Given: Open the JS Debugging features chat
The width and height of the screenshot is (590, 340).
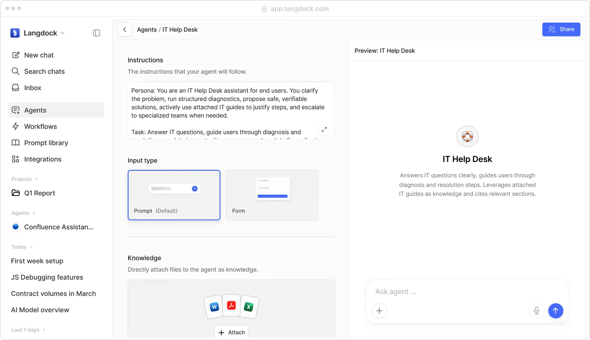Looking at the screenshot, I should pyautogui.click(x=47, y=277).
